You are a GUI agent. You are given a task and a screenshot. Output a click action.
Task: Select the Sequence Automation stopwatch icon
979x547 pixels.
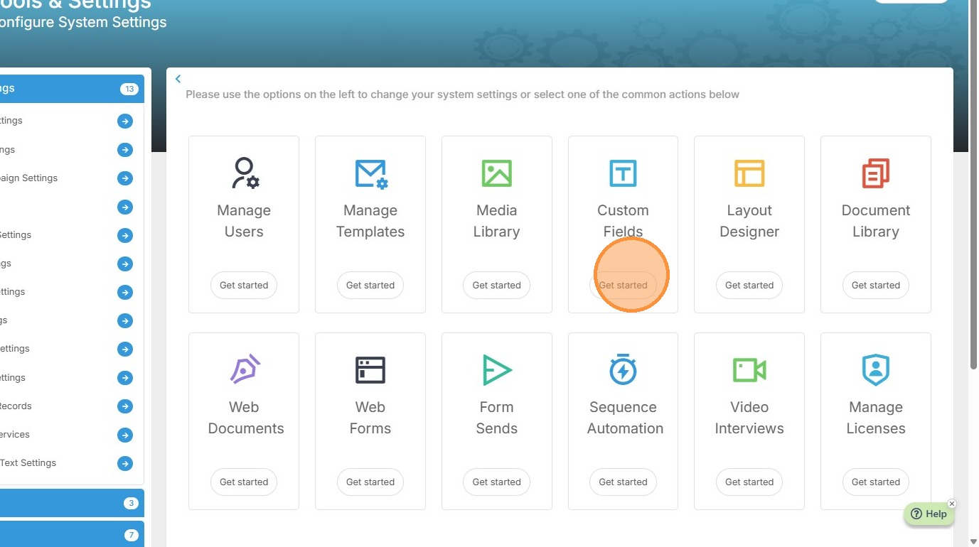pos(623,369)
